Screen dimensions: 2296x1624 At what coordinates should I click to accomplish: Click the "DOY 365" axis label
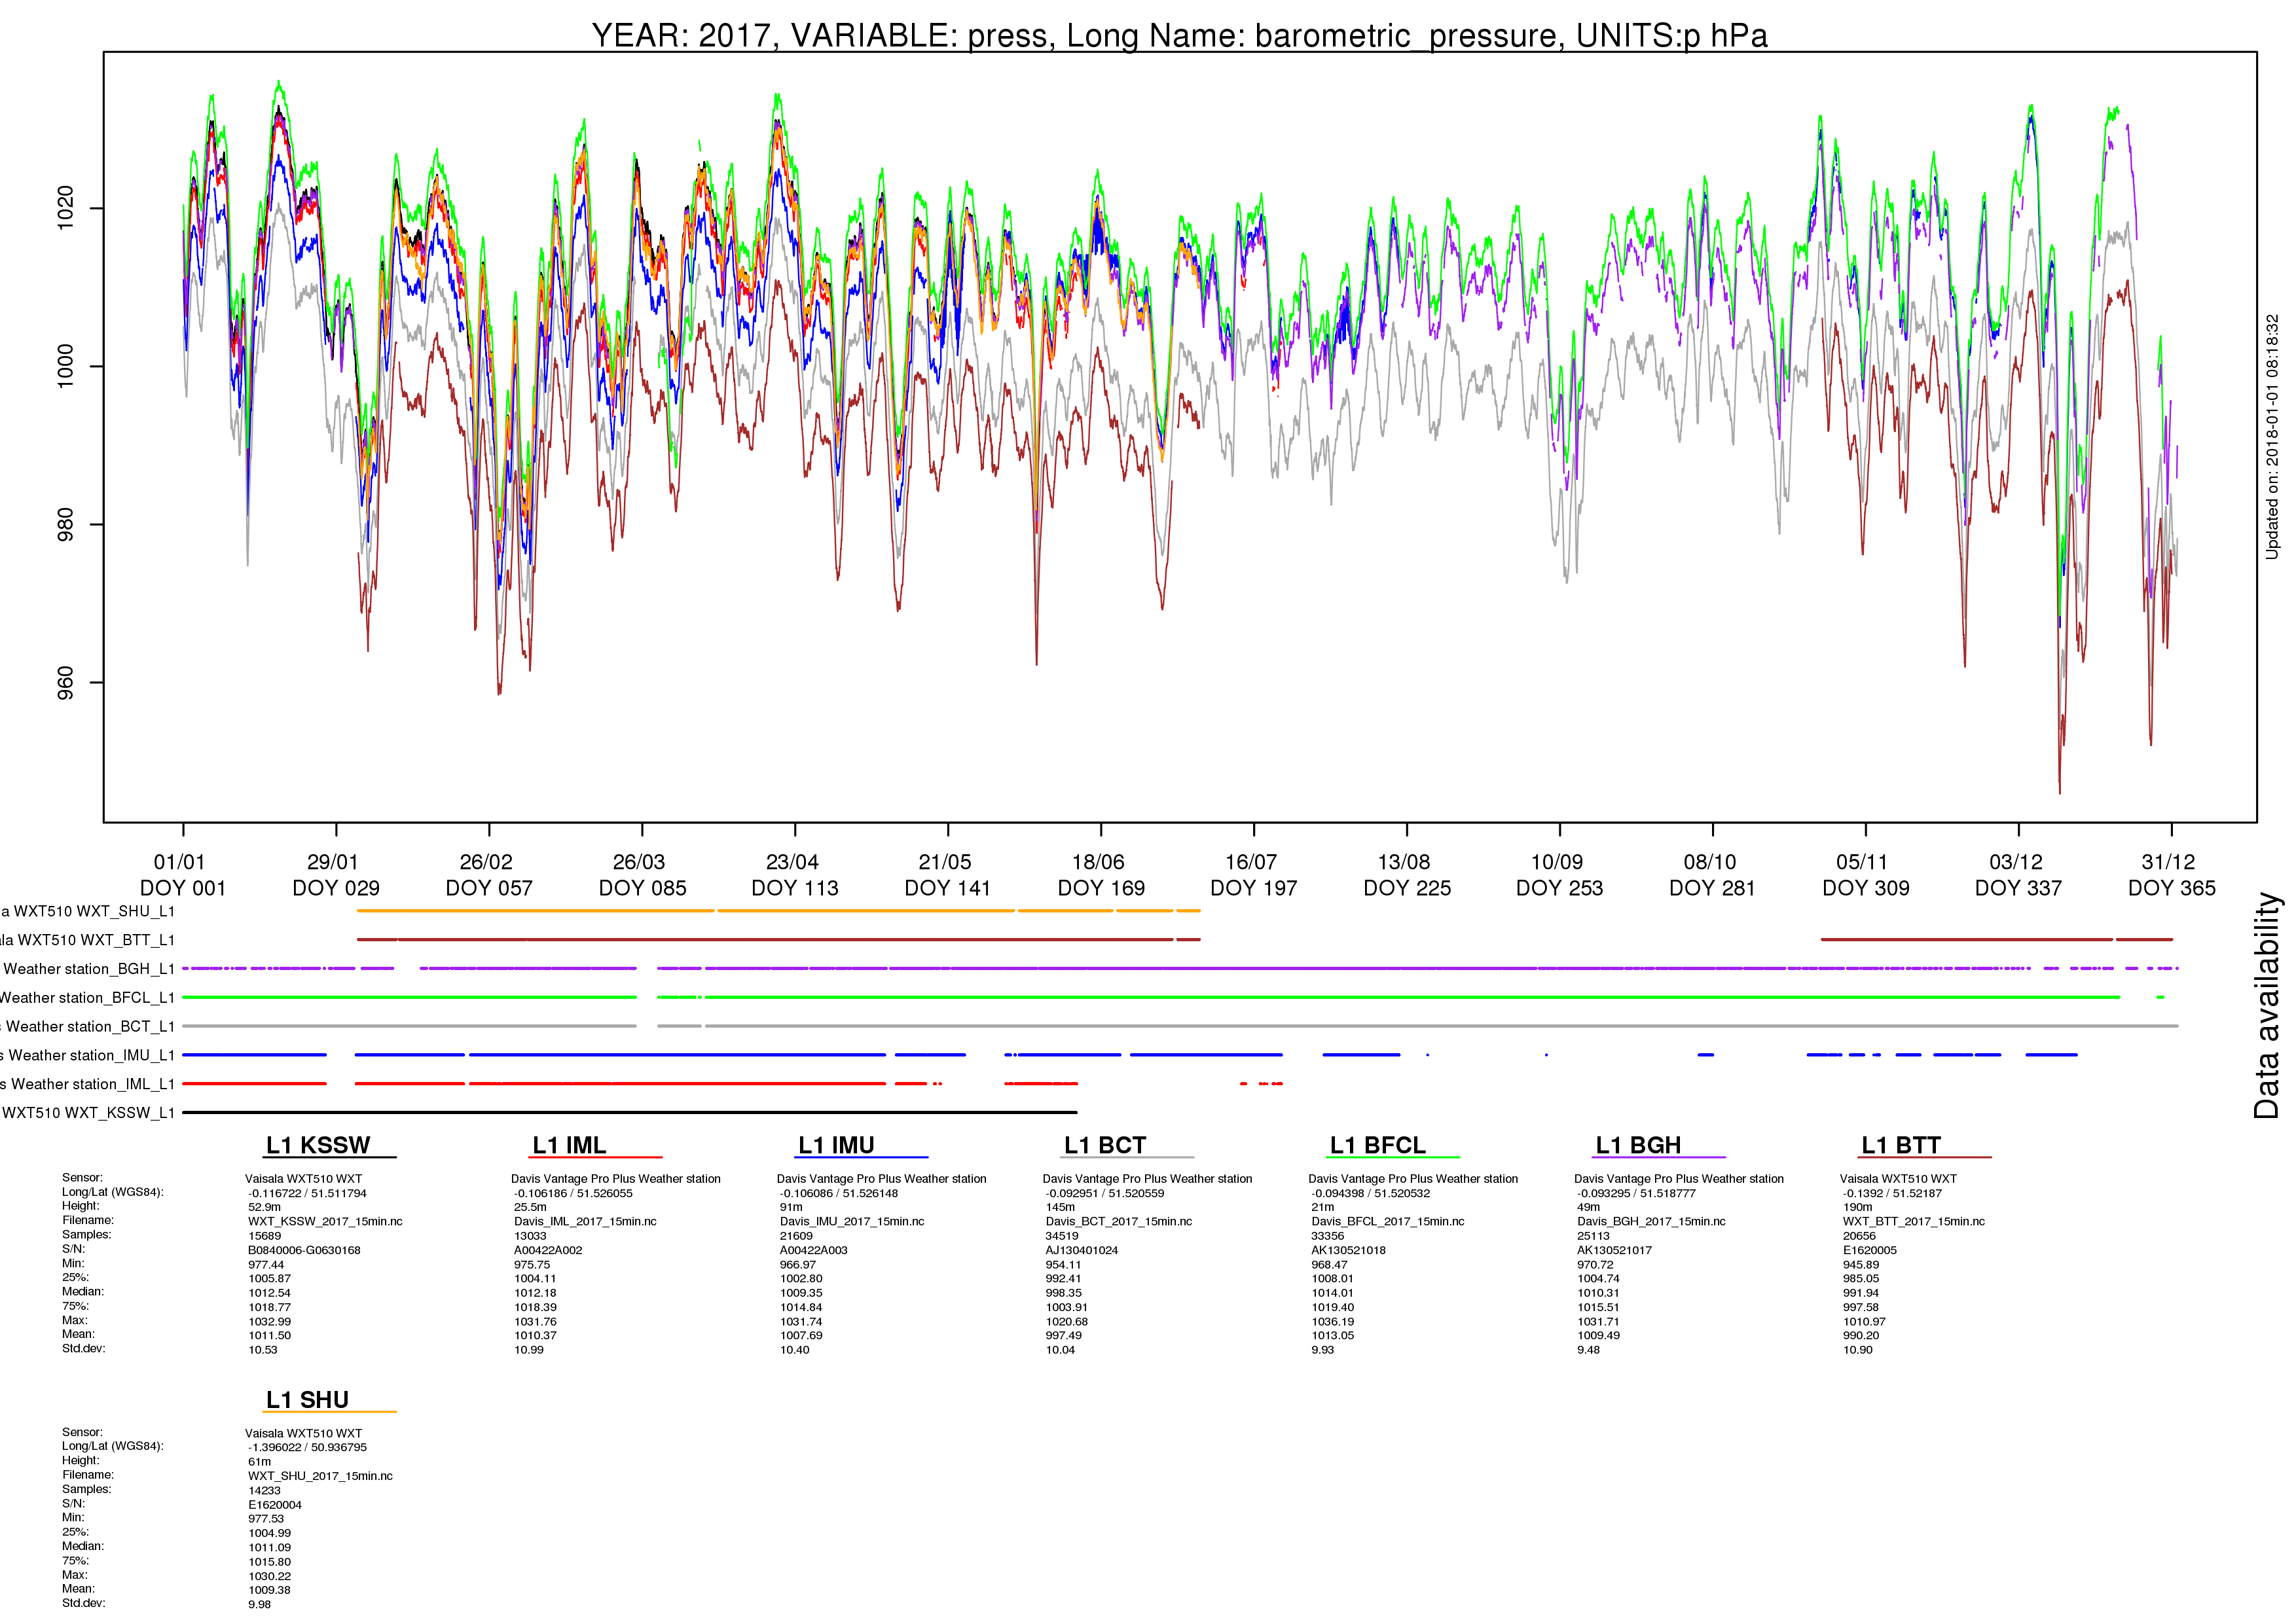2172,888
